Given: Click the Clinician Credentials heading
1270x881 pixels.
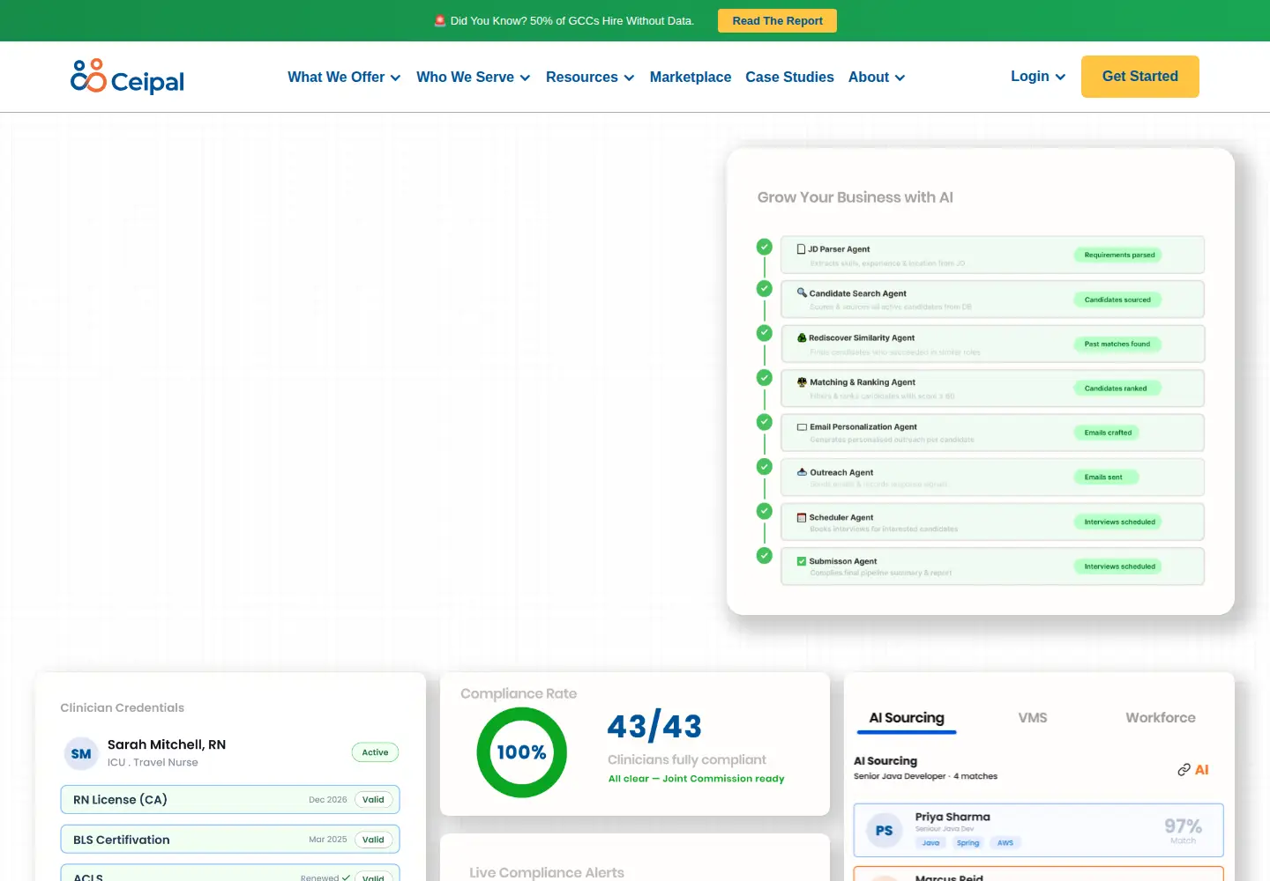Looking at the screenshot, I should 122,707.
